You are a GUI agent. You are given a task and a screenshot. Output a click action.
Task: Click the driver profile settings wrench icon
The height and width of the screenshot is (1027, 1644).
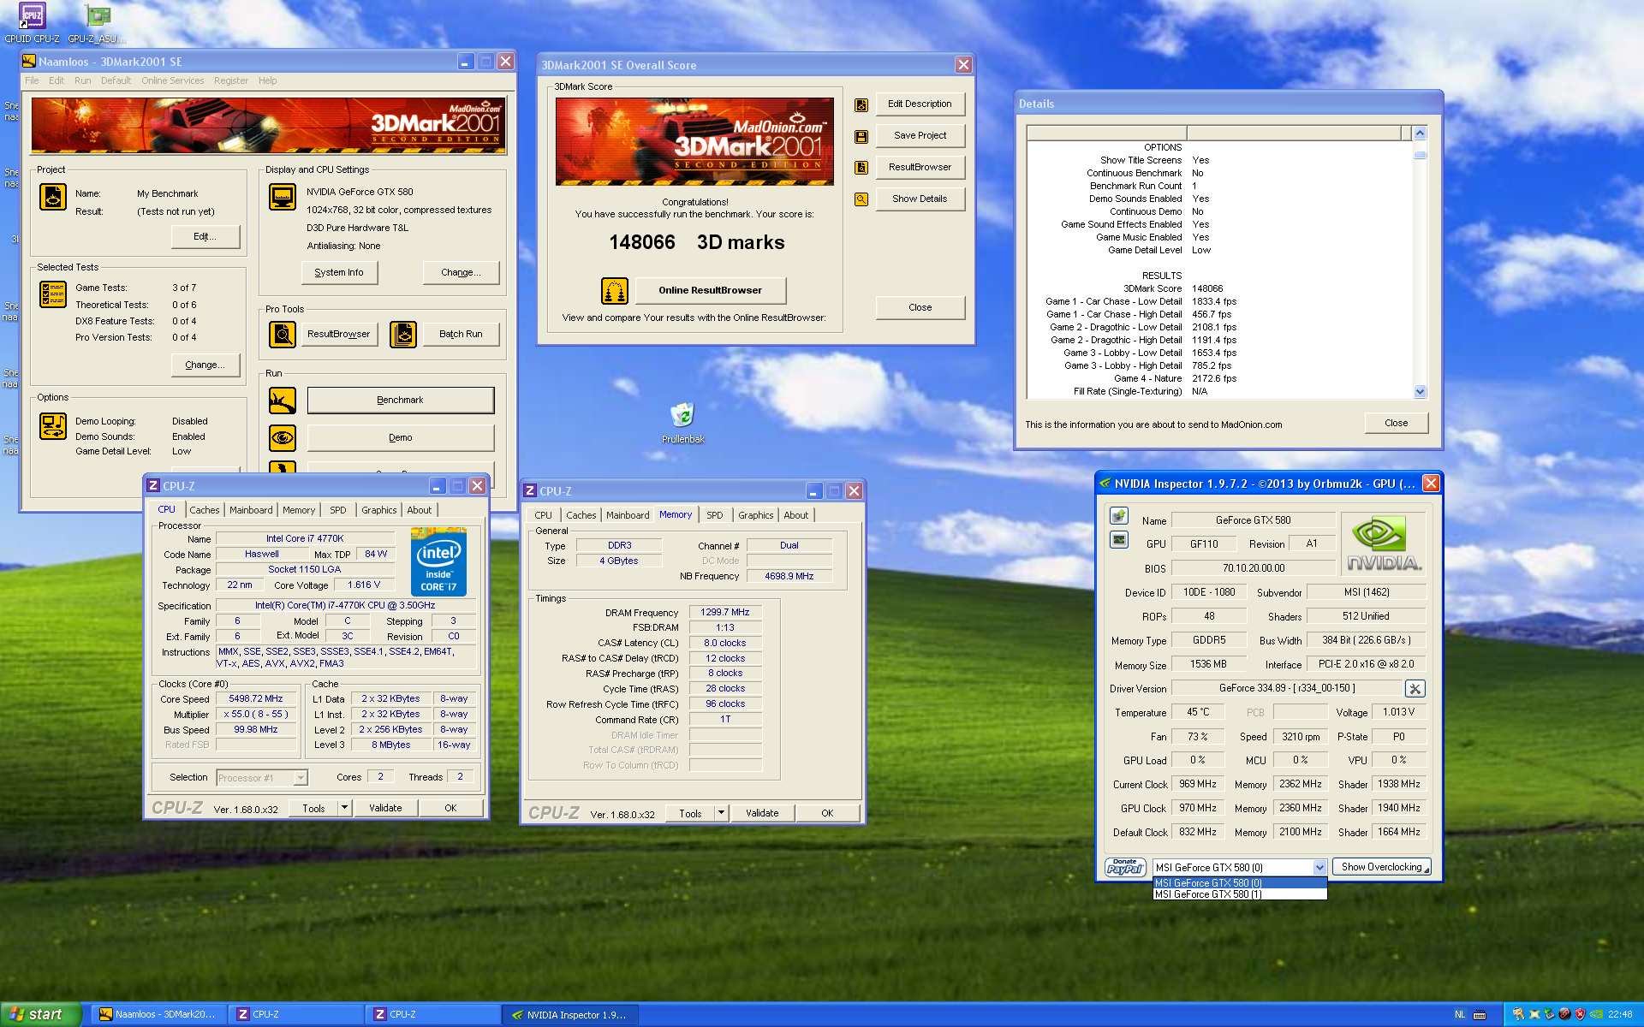(1415, 688)
